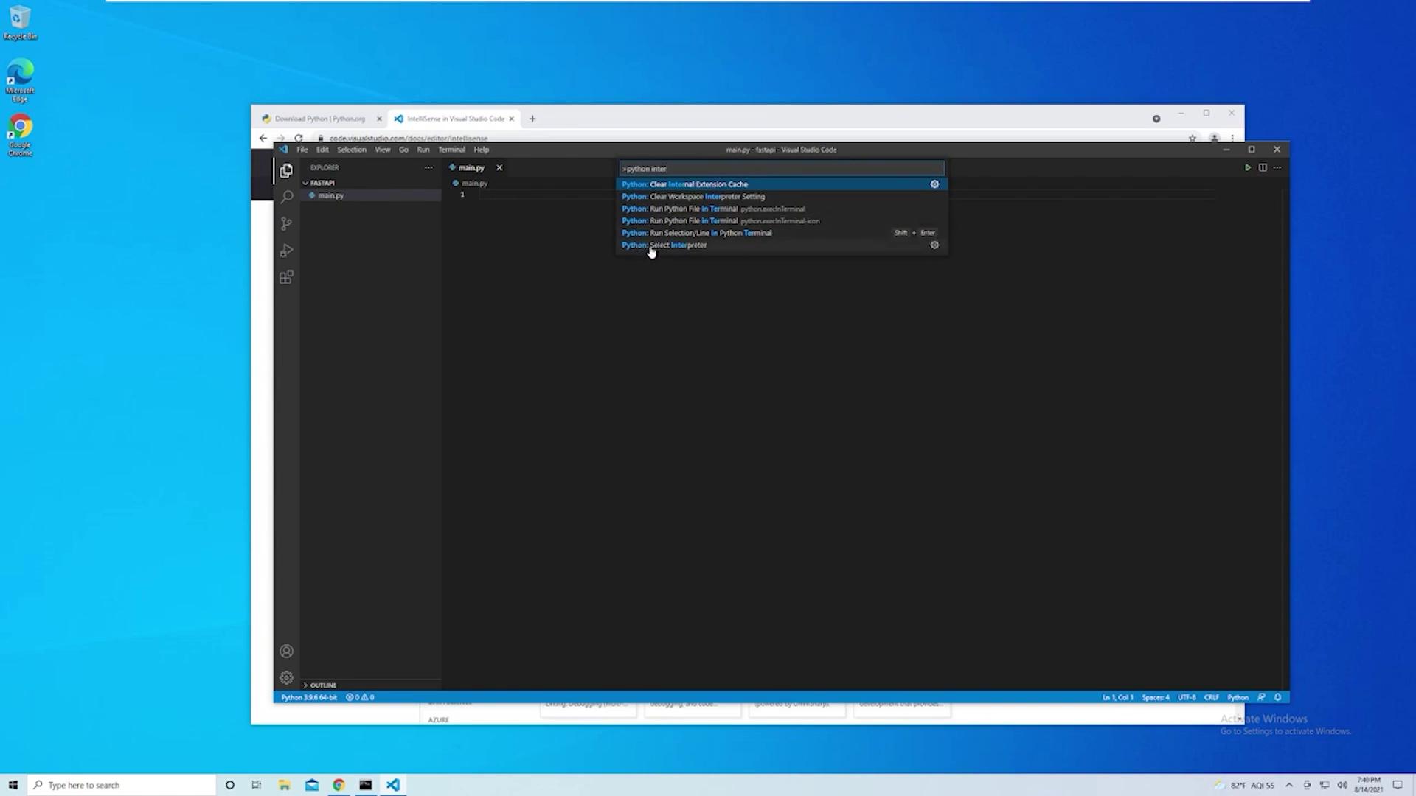
Task: Open the Explorer view in activity bar
Action: (286, 171)
